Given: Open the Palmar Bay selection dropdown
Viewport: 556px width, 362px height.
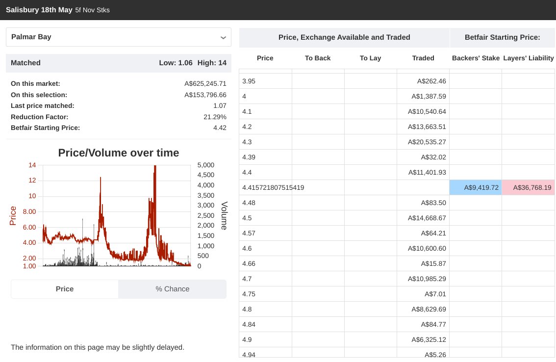Looking at the screenshot, I should (x=119, y=37).
